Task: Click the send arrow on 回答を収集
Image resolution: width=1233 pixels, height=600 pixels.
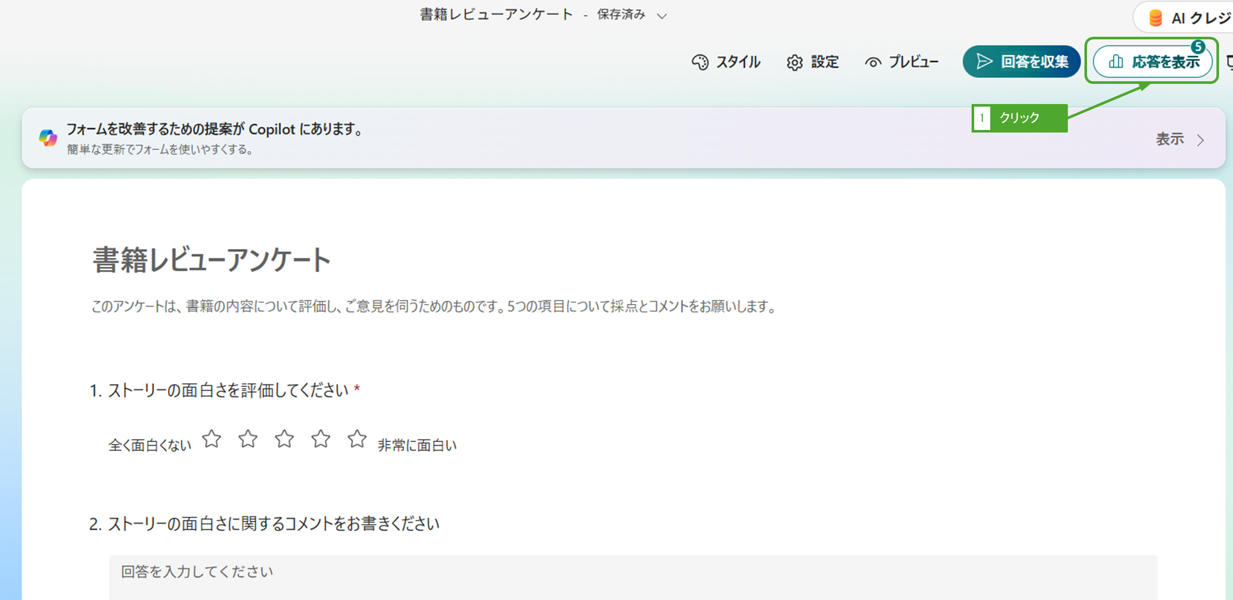Action: (984, 62)
